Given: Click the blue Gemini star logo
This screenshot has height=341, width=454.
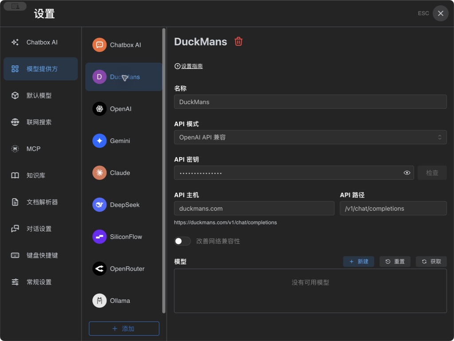Looking at the screenshot, I should (99, 141).
